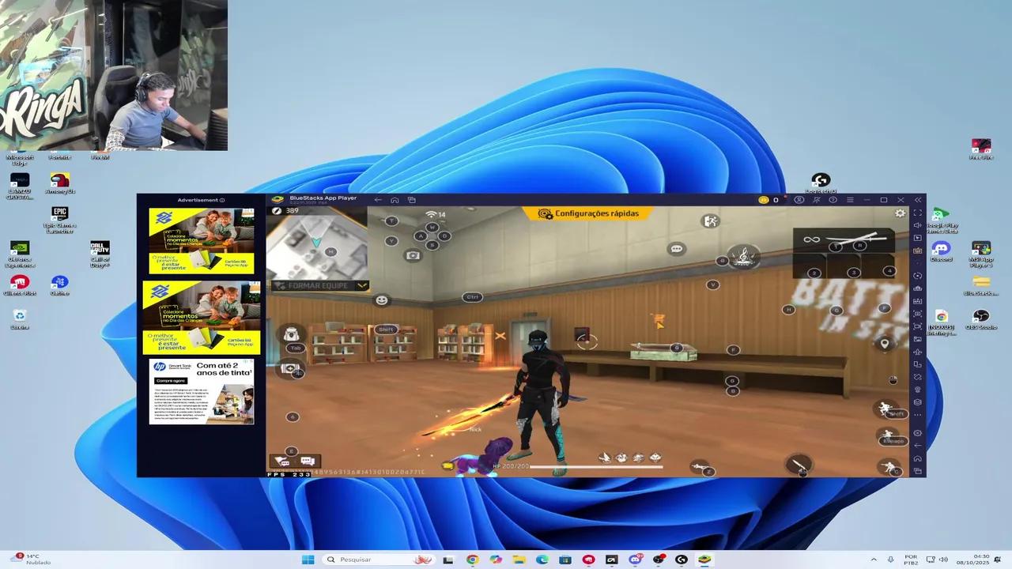Select the katana weapon slot
Screen dimensions: 1012x569
point(851,238)
